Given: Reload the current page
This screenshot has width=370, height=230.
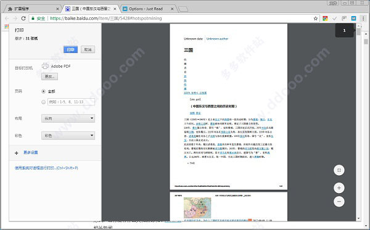Looking at the screenshot, I should [23, 18].
